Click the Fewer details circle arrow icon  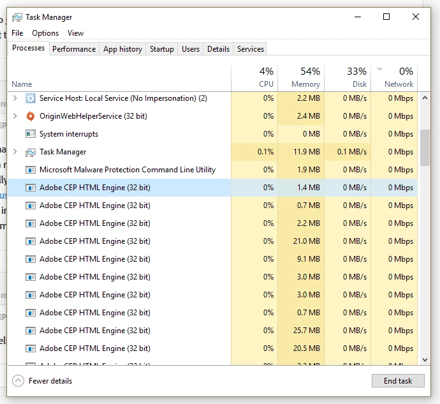(x=18, y=381)
